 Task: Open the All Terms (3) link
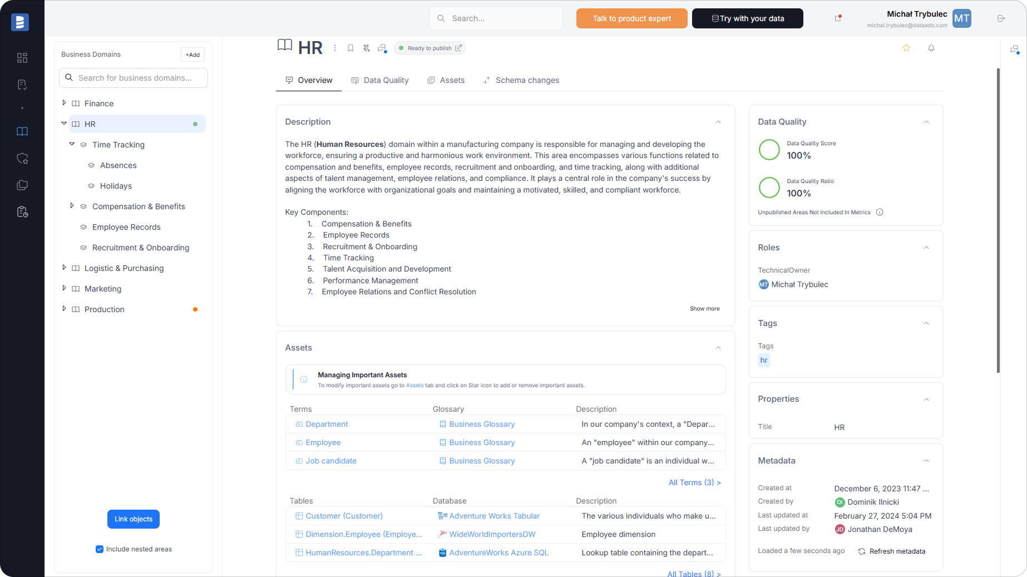(694, 482)
